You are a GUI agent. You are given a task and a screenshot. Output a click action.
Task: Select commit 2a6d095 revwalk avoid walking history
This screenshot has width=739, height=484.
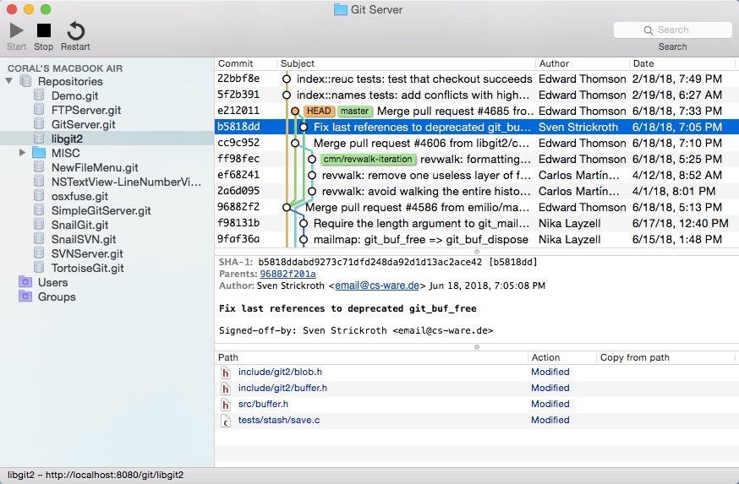[x=475, y=191]
